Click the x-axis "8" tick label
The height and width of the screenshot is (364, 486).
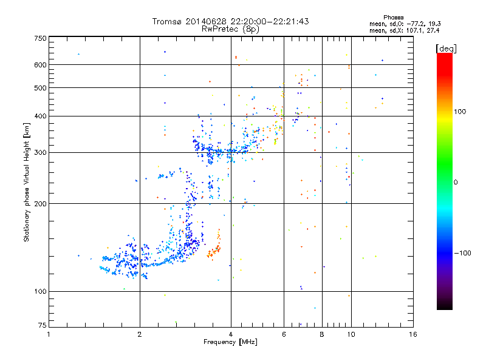[322, 334]
